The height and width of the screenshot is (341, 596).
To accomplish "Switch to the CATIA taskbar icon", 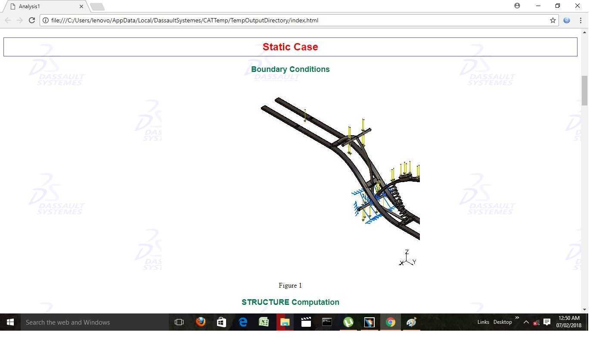I will 369,322.
